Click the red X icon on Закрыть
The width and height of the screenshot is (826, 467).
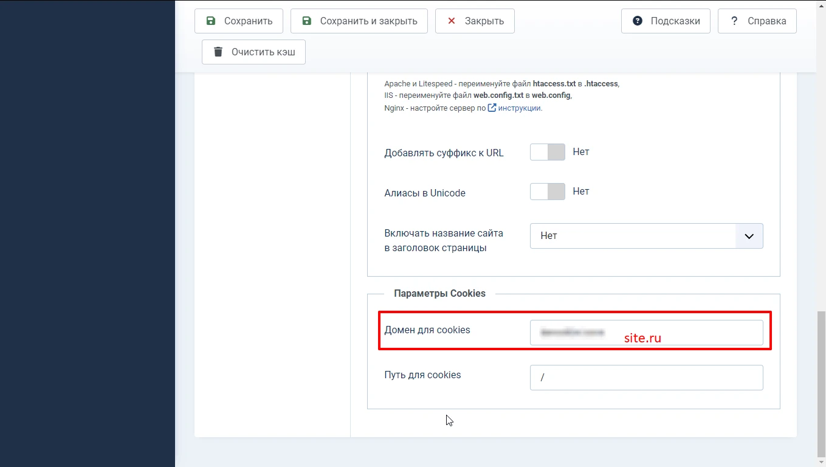point(451,21)
